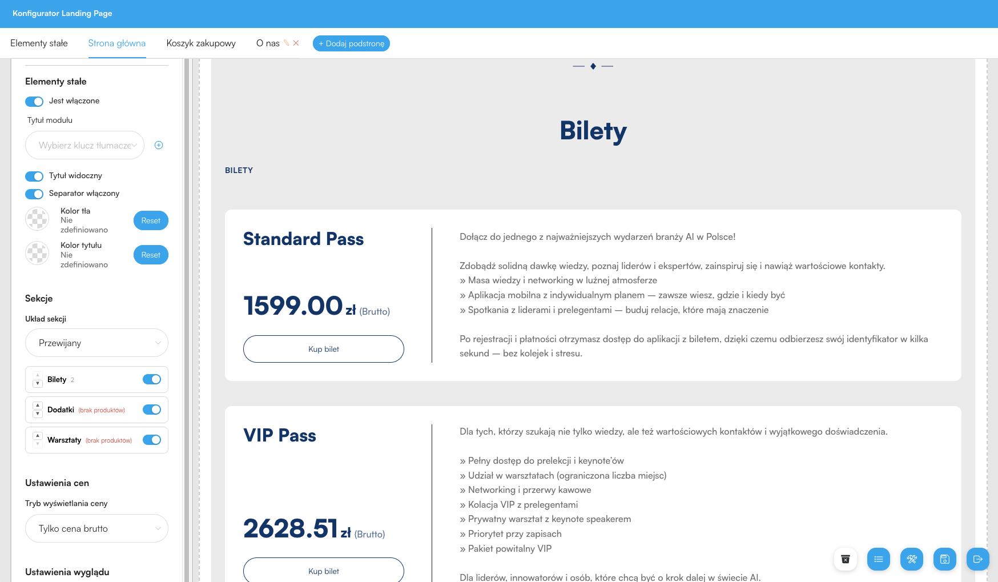The image size is (998, 582).
Task: Expand the Tryb wyświetlania ceny dropdown
Action: (96, 528)
